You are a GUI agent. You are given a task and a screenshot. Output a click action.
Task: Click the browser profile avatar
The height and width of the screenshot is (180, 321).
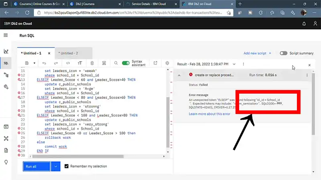(304, 13)
